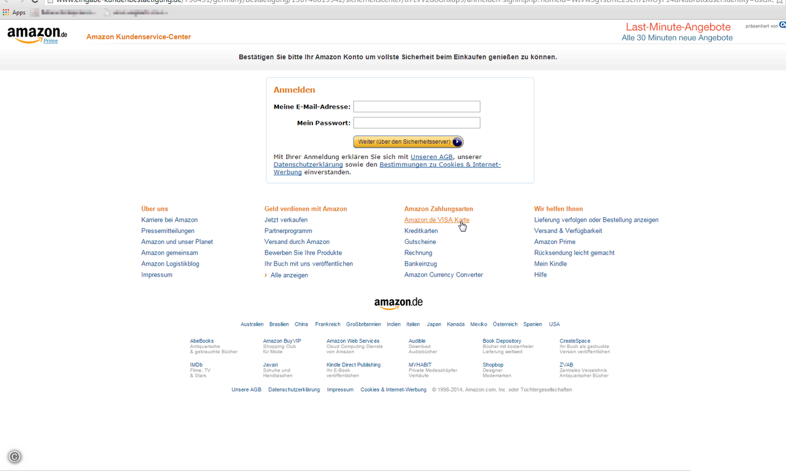Open Mein Kindle link

(551, 264)
